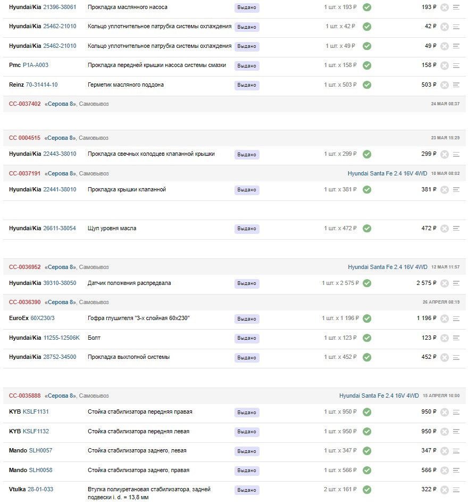Image resolution: width=468 pixels, height=504 pixels.
Task: Click the gray X icon for EuroEx 60X230/3
Action: [445, 318]
